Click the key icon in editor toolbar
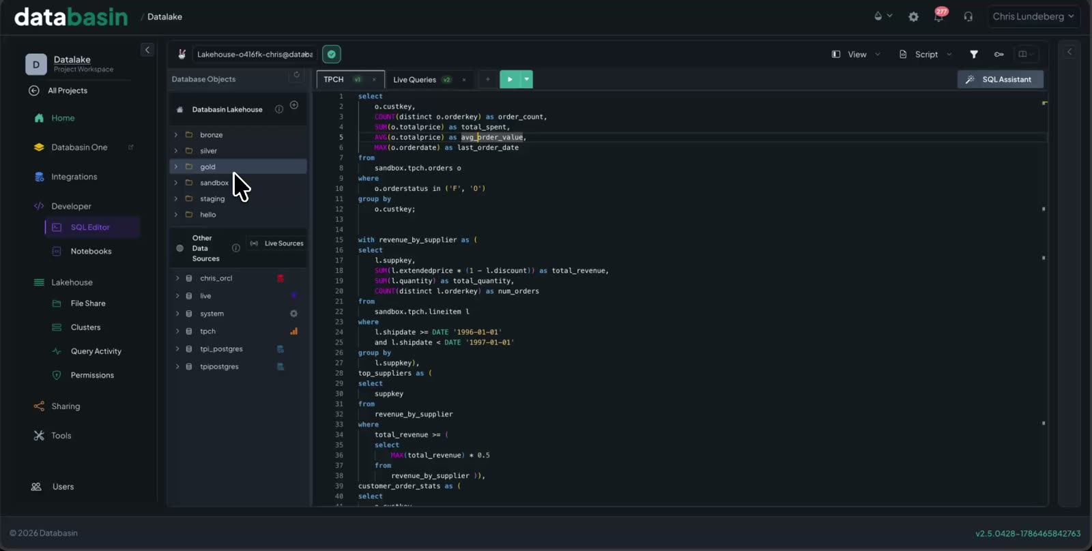The width and height of the screenshot is (1092, 551). 999,55
